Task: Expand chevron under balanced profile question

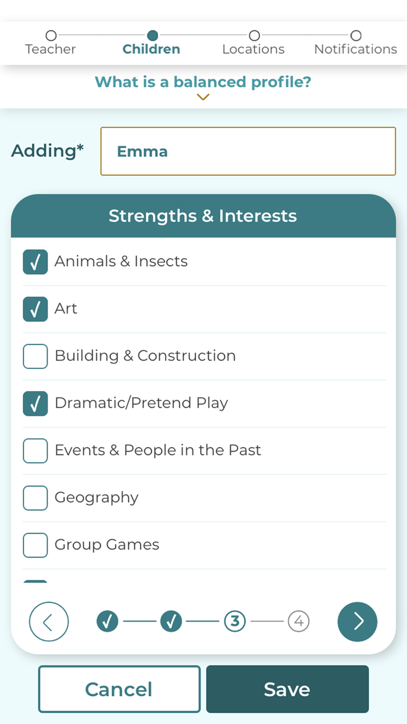Action: [203, 98]
